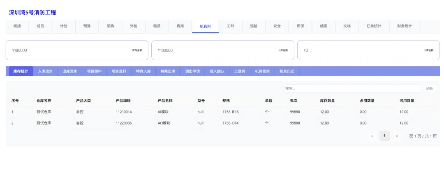Image resolution: width=444 pixels, height=181 pixels.
Task: Switch to 特殊出库 sub-tab
Action: 168,71
